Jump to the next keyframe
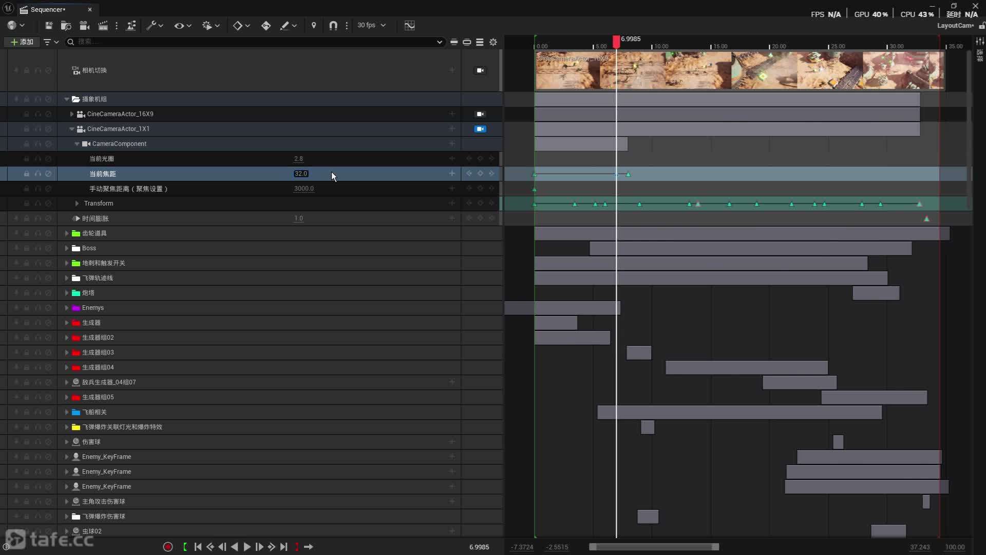 [x=271, y=547]
